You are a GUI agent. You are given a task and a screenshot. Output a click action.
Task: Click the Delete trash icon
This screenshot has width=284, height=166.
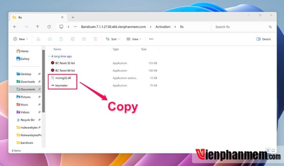pyautogui.click(x=95, y=39)
